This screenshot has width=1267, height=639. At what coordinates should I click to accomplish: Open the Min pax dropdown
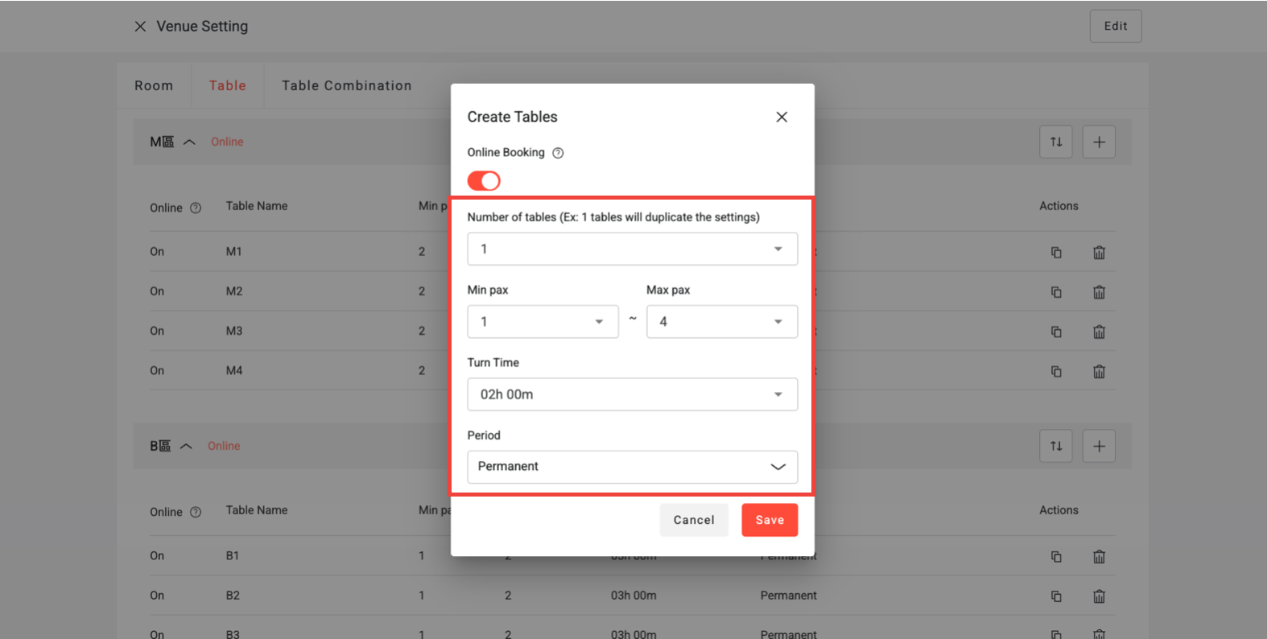pyautogui.click(x=543, y=322)
